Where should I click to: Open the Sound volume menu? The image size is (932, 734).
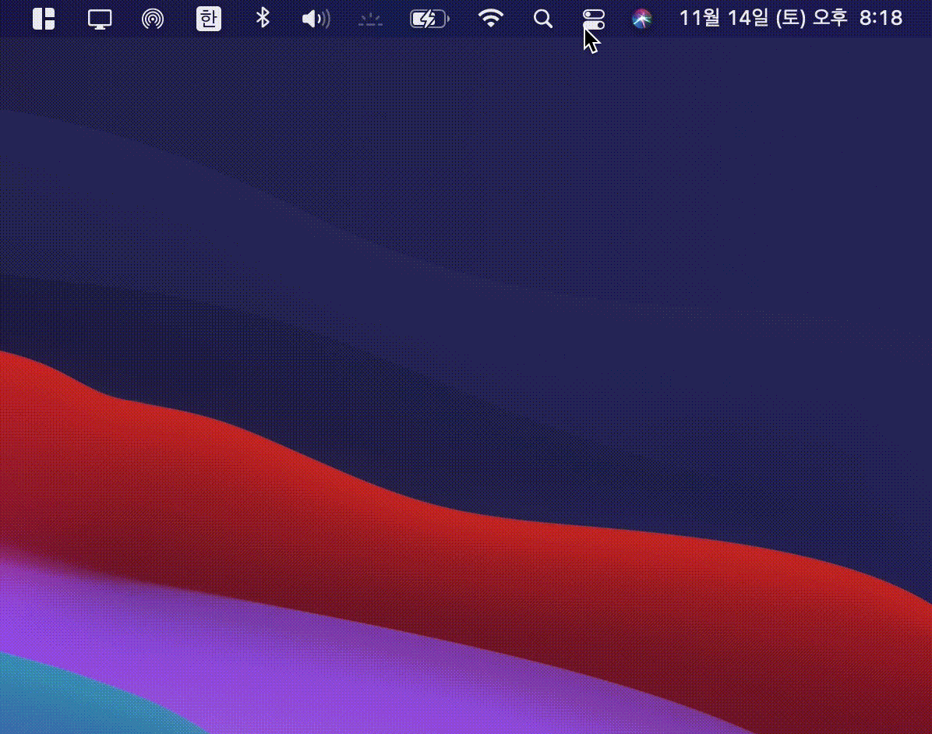[x=316, y=19]
